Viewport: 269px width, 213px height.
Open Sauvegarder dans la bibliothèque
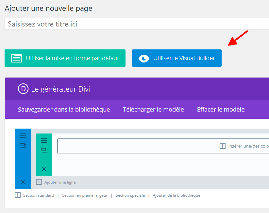tap(64, 109)
